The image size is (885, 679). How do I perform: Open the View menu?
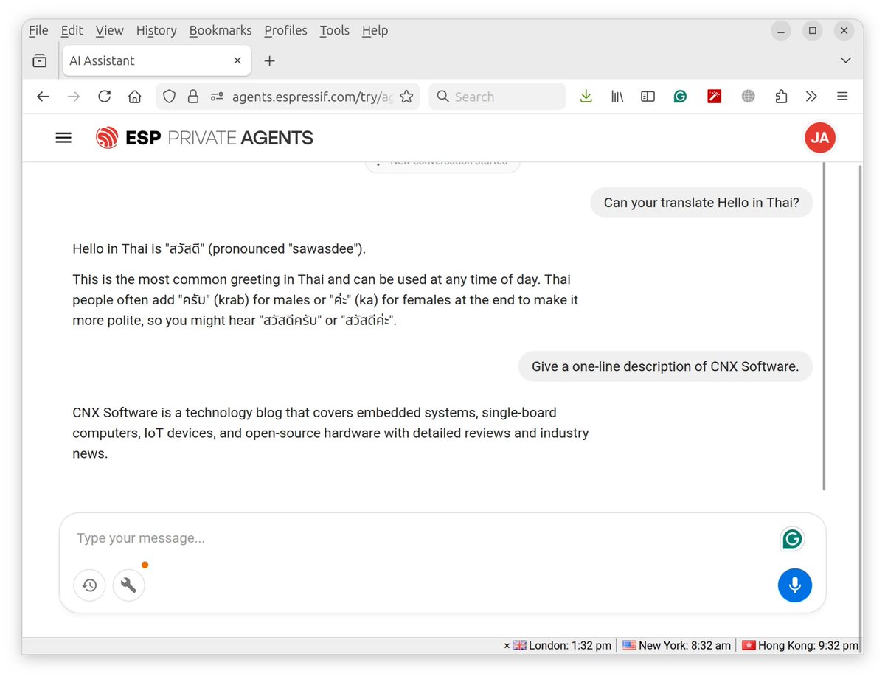pos(109,30)
